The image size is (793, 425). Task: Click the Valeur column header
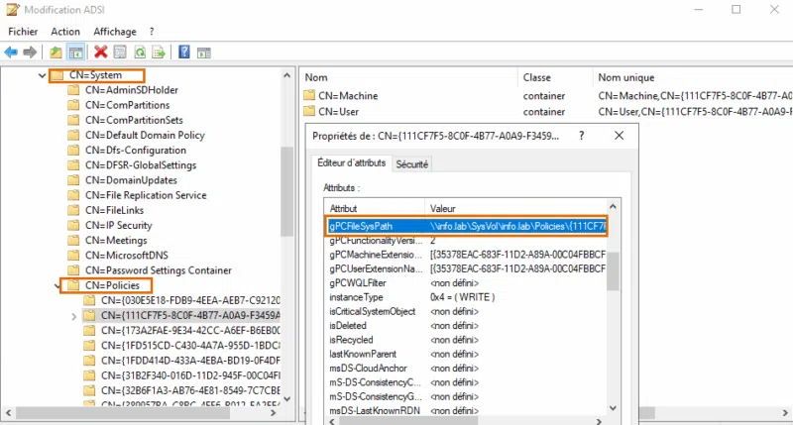(441, 209)
